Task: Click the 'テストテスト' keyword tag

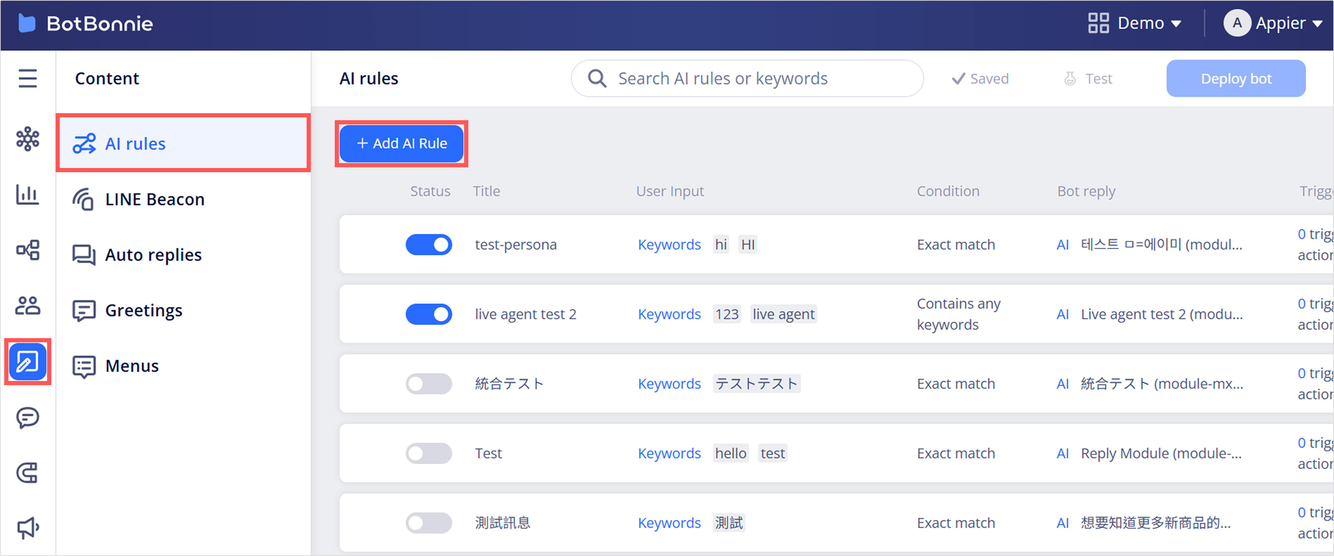Action: point(757,383)
